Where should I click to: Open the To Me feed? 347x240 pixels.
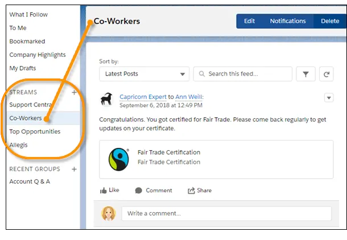(18, 28)
